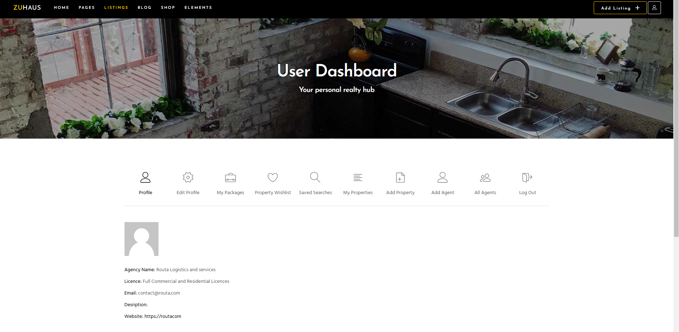679x332 pixels.
Task: Open All Agents group icon
Action: (485, 177)
